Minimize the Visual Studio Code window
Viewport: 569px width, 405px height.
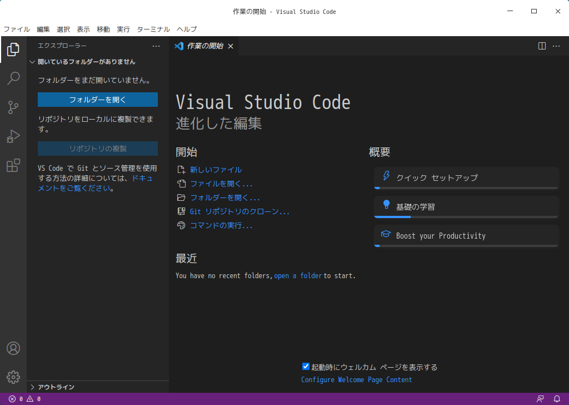tap(510, 11)
